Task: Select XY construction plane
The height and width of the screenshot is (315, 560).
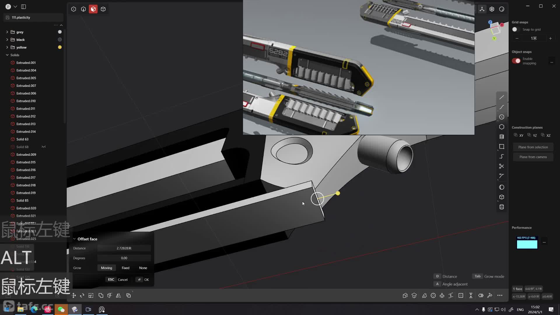Action: tap(519, 135)
